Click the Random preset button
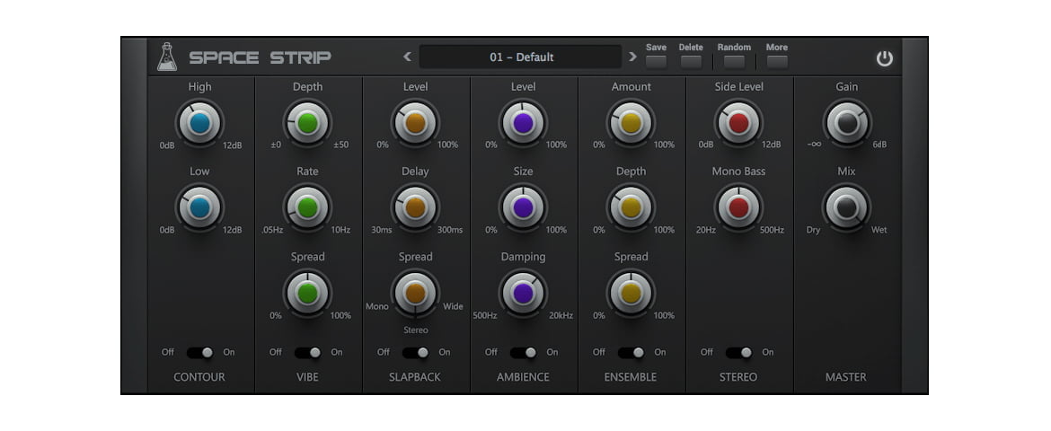1051x431 pixels. pos(734,62)
